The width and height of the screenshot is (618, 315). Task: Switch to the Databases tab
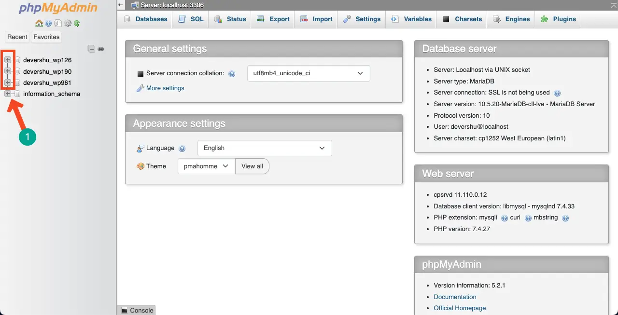[x=145, y=19]
